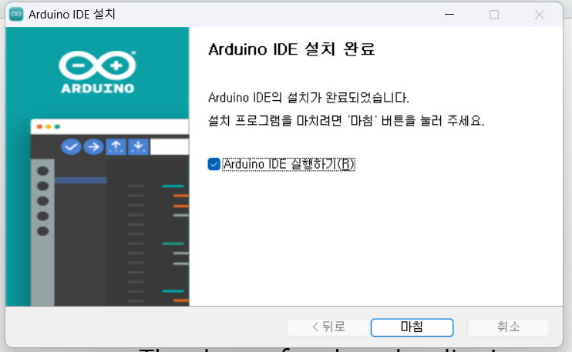This screenshot has height=352, width=572.
Task: Close the Arduino IDE 설치 installer window
Action: point(540,15)
